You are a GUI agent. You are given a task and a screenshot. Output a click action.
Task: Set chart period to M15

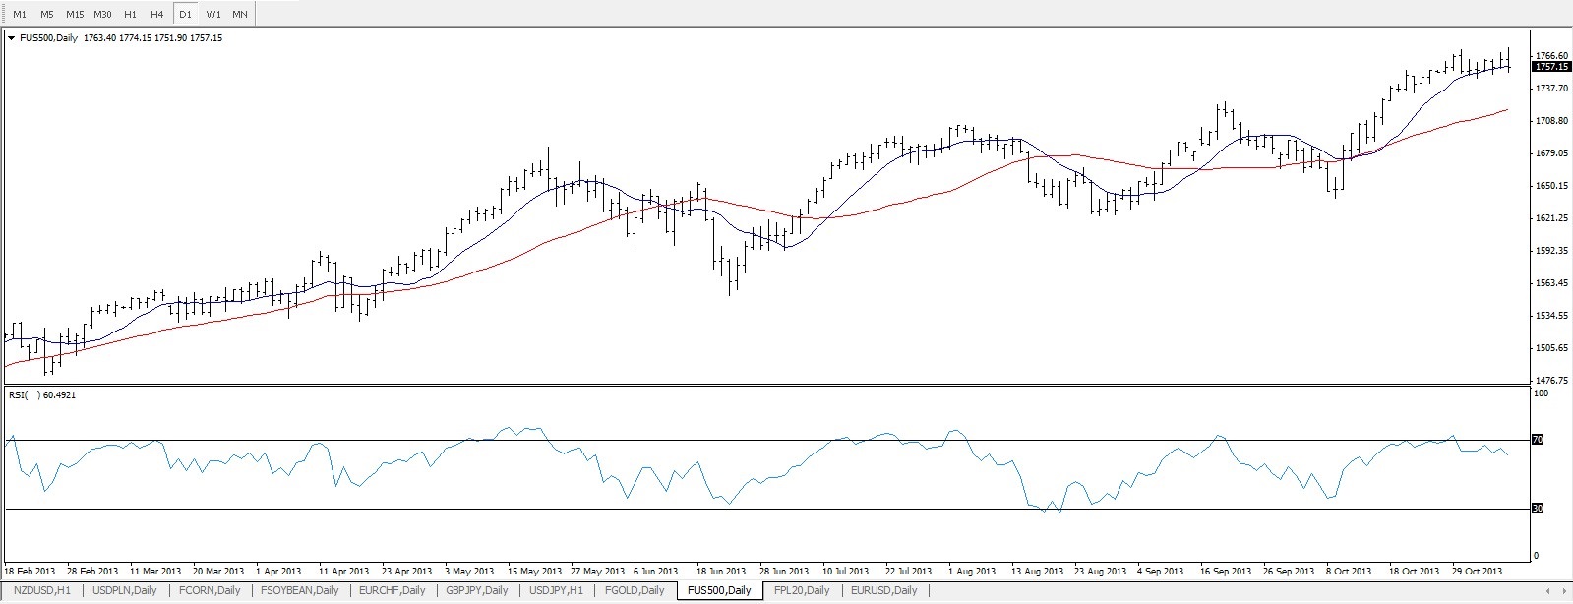tap(75, 14)
